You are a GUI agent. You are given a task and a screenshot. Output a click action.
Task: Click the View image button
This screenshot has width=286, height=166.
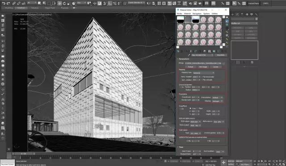click(203, 67)
